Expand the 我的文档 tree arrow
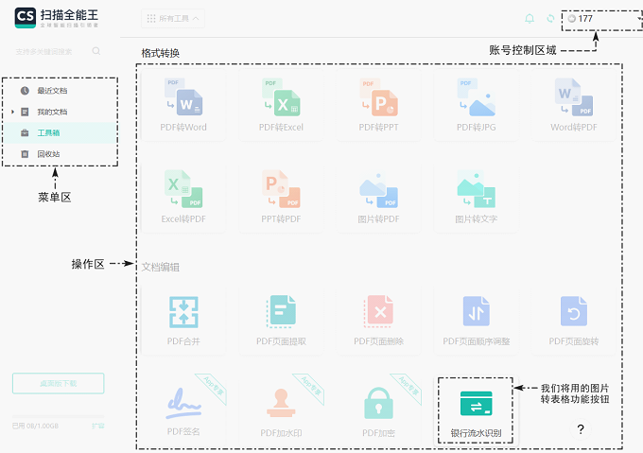 [x=12, y=112]
